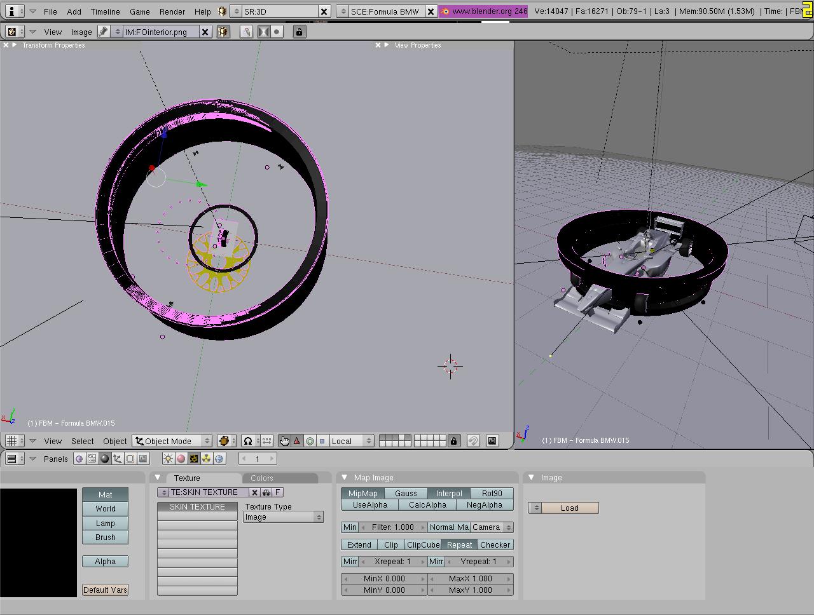The height and width of the screenshot is (615, 814).
Task: Click the auto texture name car icon
Action: [x=266, y=492]
